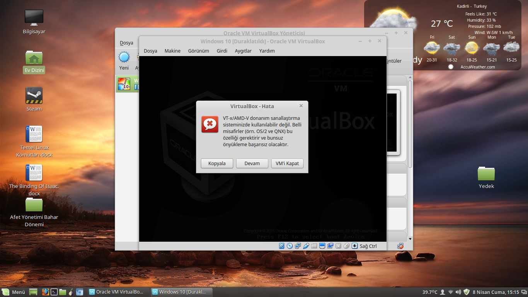Click the Monday forecast in weather widget
Image resolution: width=528 pixels, height=297 pixels.
click(492, 48)
